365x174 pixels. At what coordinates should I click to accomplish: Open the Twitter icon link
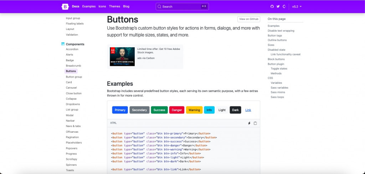278,6
